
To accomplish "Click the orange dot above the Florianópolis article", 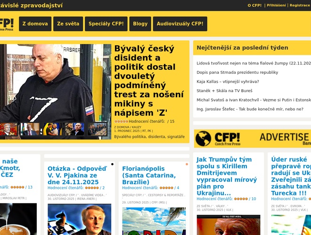I will coord(187,164).
